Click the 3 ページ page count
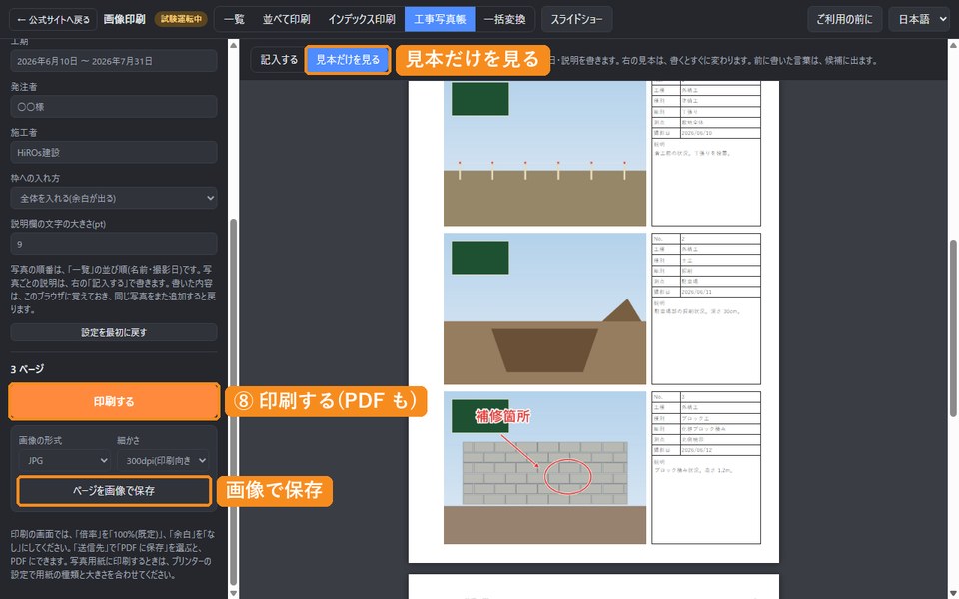The height and width of the screenshot is (599, 959). [28, 369]
